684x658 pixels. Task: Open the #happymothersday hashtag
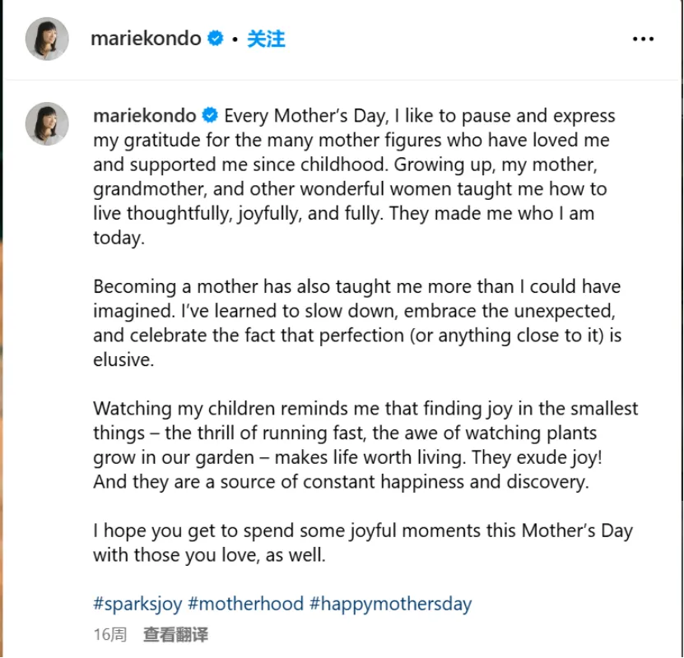pos(390,604)
